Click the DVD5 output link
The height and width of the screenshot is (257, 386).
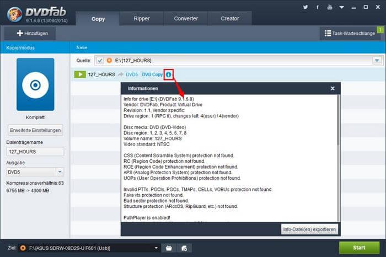pos(132,74)
